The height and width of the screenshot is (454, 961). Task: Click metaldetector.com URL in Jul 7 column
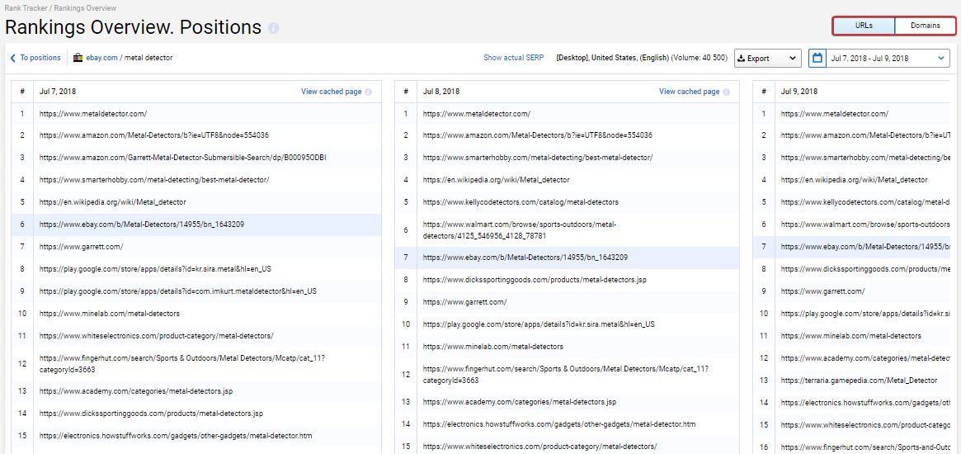[93, 114]
